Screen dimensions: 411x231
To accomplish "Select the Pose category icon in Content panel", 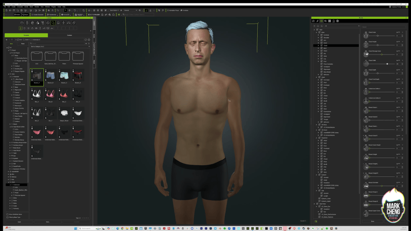I will pyautogui.click(x=63, y=23).
